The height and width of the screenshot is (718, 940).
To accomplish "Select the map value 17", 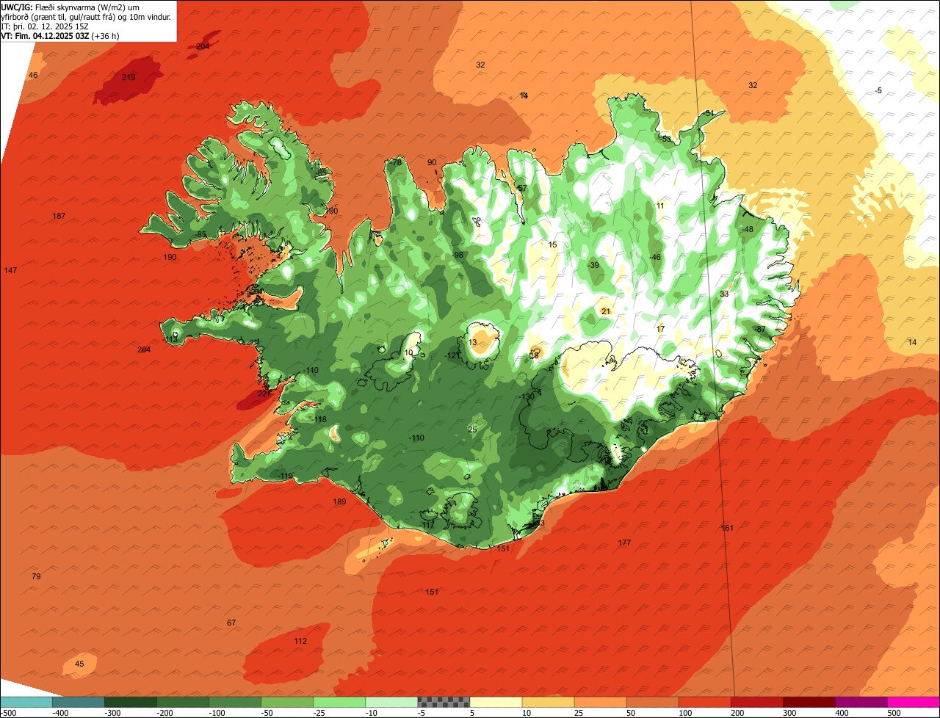I will click(660, 330).
